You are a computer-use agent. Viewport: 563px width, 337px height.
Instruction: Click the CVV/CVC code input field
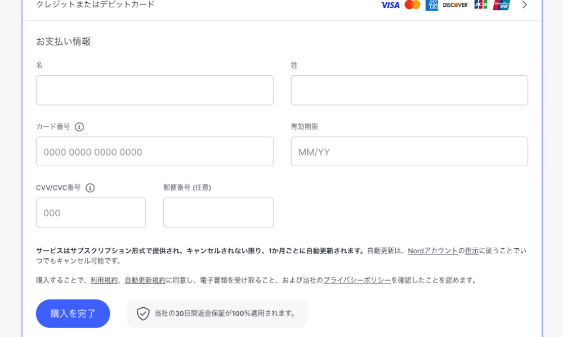tap(91, 213)
